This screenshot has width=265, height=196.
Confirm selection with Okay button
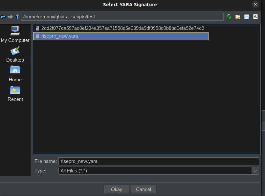point(117,189)
